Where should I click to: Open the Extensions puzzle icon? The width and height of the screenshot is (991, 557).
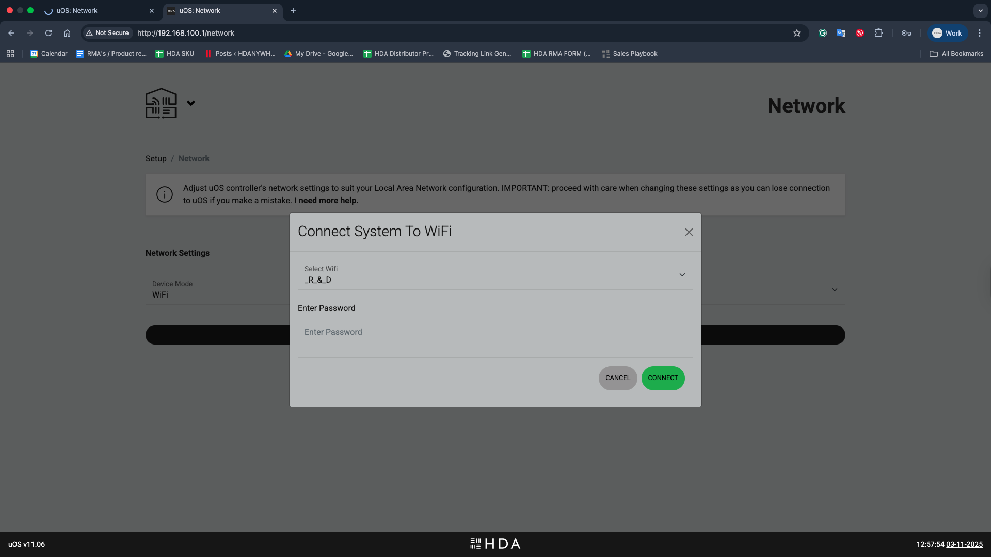(x=878, y=33)
